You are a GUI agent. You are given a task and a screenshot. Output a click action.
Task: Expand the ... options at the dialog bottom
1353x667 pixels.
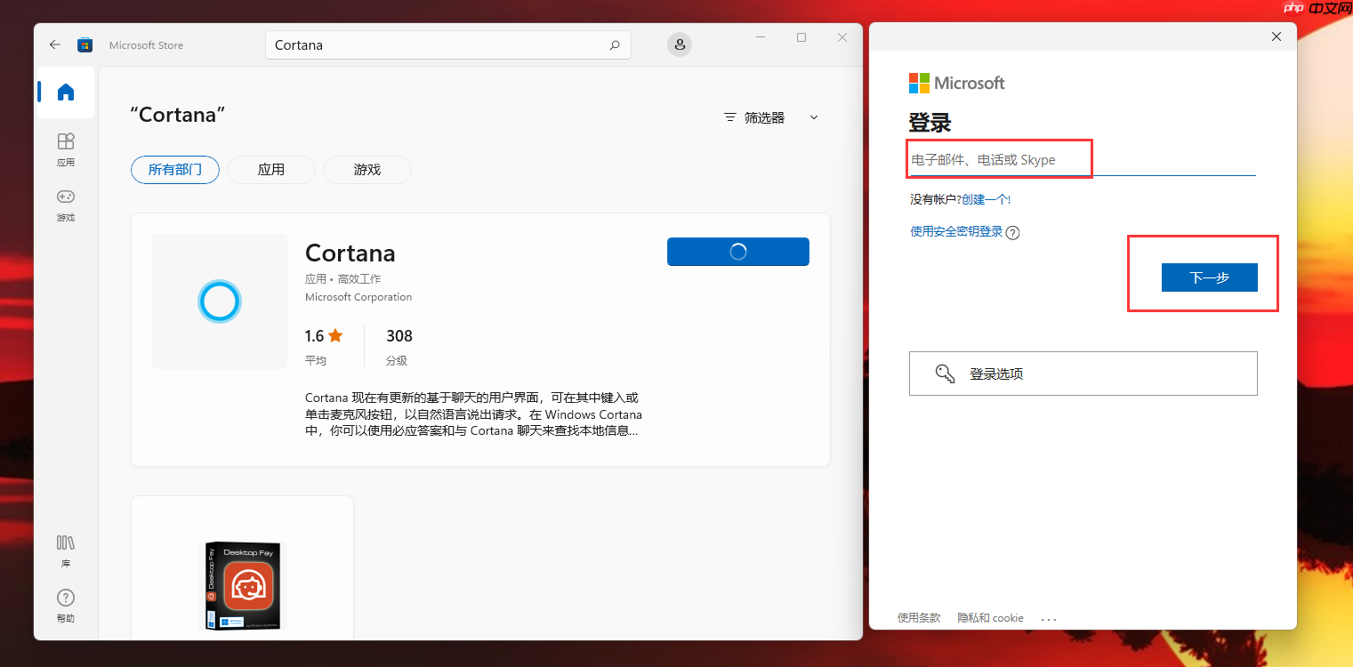[x=1049, y=618]
